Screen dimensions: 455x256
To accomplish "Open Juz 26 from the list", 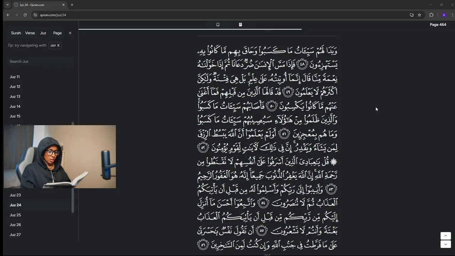I will click(x=15, y=225).
